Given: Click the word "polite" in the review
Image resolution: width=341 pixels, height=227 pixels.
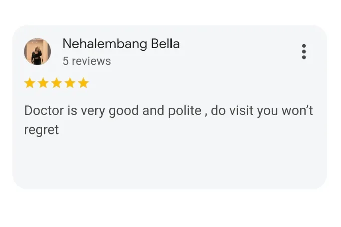Looking at the screenshot, I should tap(185, 111).
